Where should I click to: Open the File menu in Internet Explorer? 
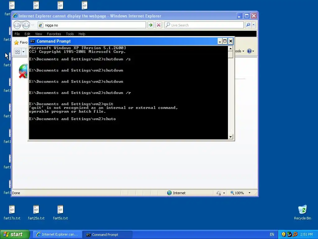click(x=17, y=34)
